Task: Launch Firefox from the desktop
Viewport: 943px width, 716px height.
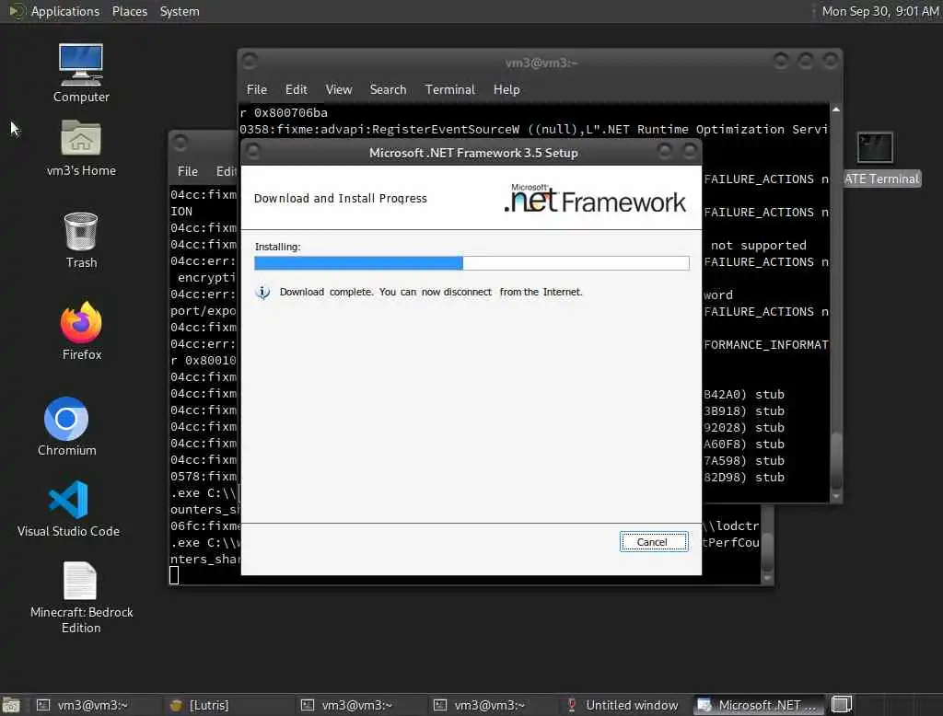Action: pyautogui.click(x=82, y=330)
